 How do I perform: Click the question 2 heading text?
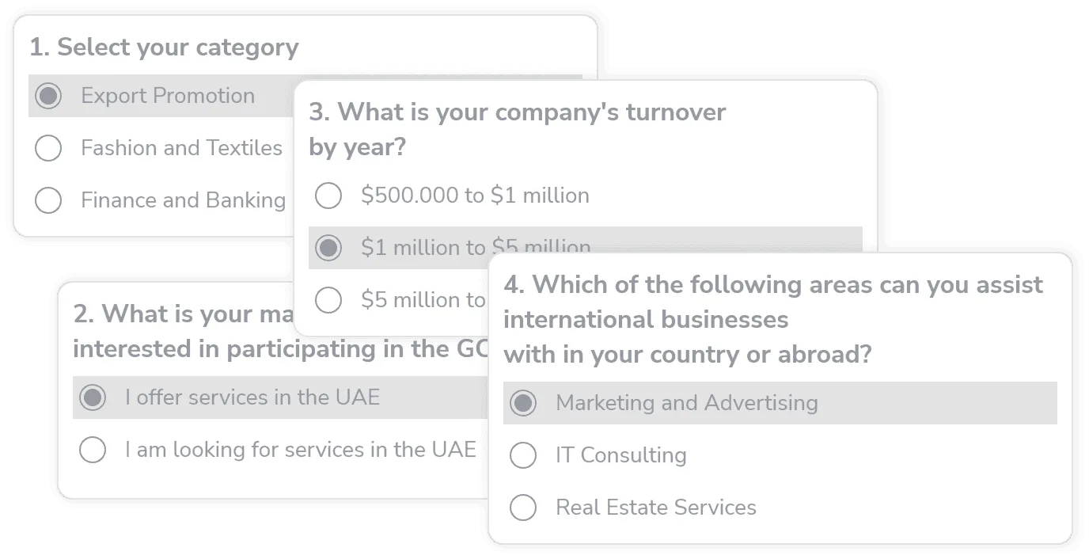pos(158,314)
